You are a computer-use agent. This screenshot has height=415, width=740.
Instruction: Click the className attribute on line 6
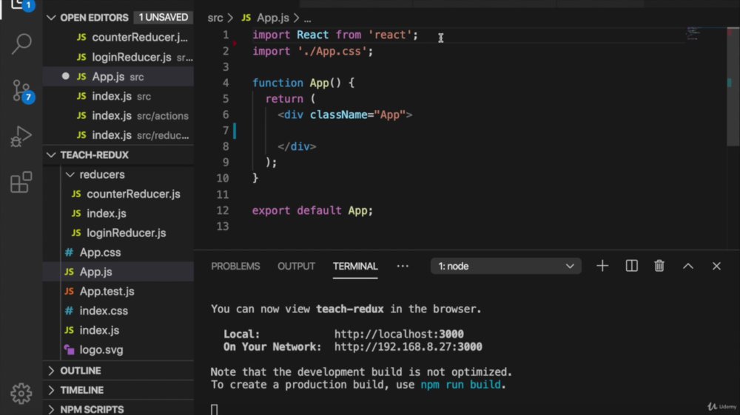point(338,115)
